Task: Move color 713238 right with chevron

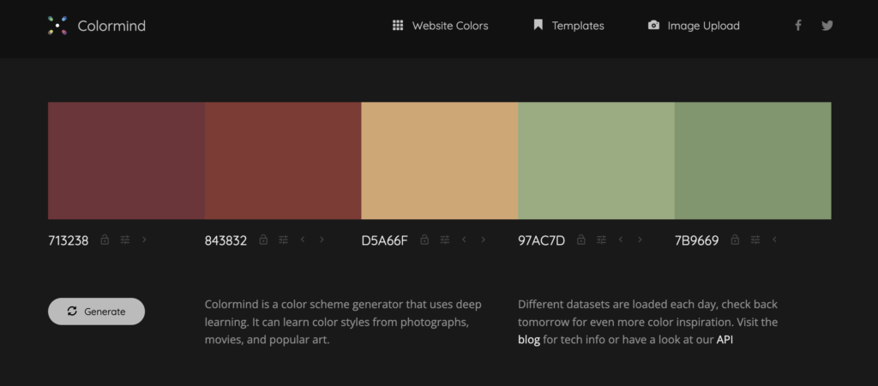Action: tap(144, 240)
